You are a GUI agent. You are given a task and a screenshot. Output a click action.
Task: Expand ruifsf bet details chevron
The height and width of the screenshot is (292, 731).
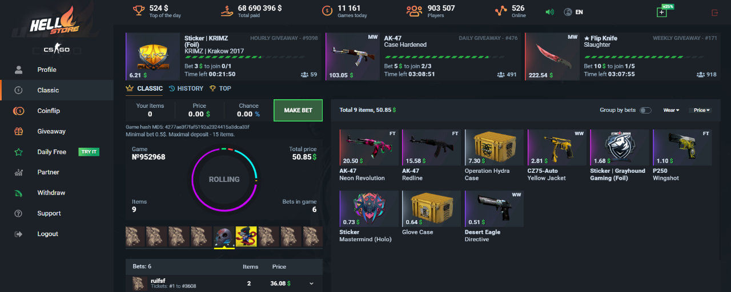pyautogui.click(x=311, y=283)
